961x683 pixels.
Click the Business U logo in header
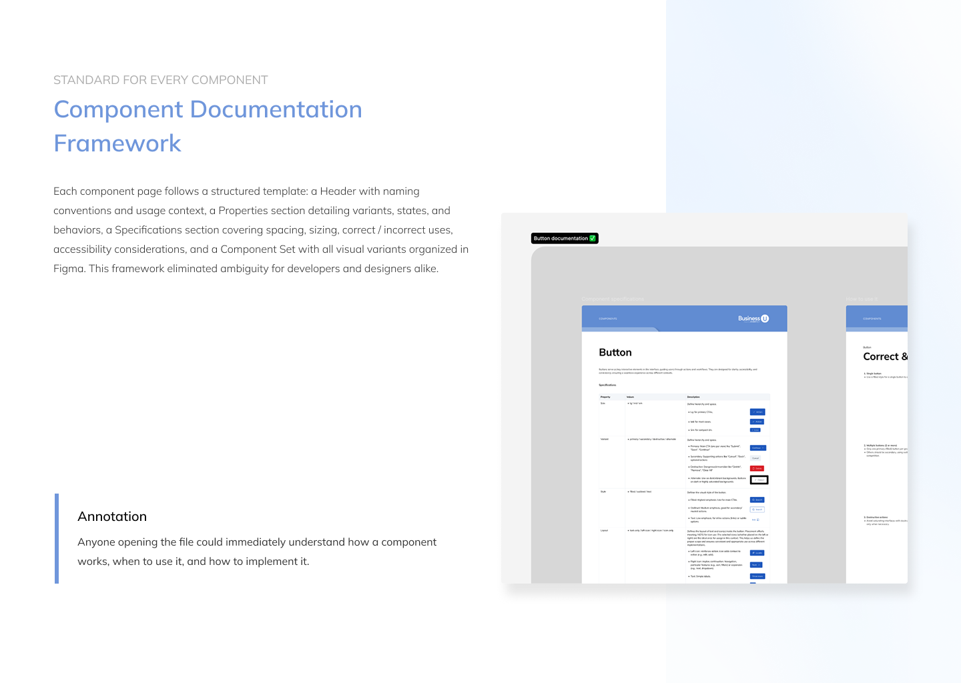tap(753, 319)
